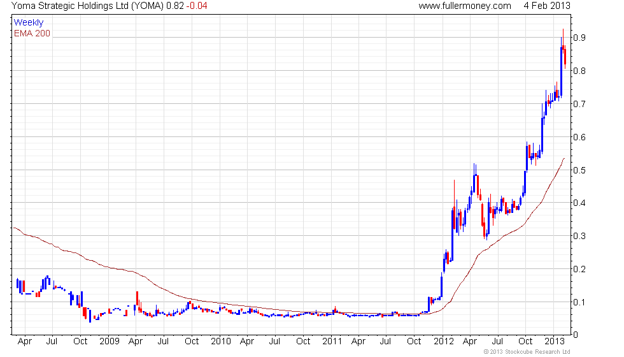Click the Oct label just before 2009

80,341
